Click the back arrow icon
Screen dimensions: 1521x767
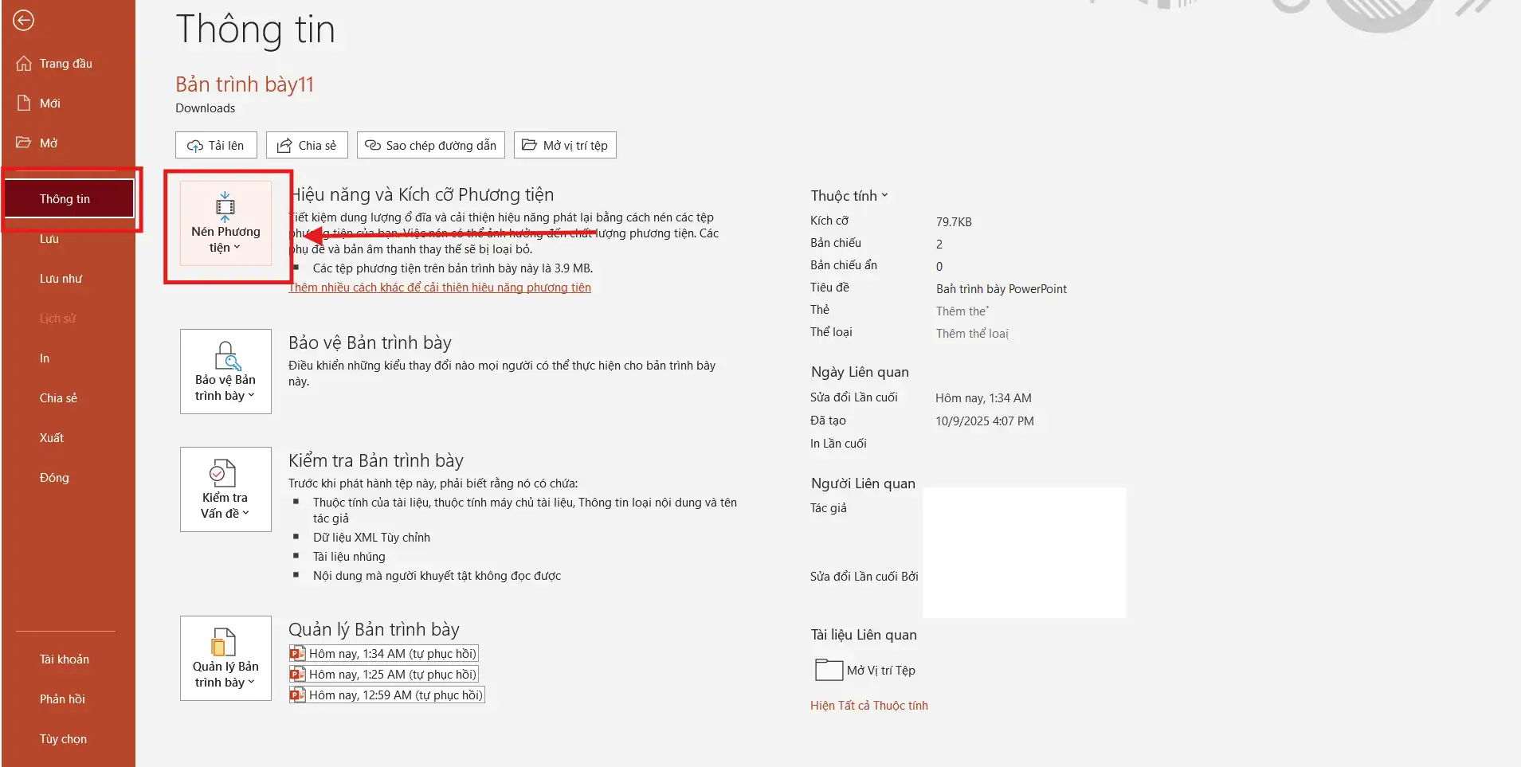pos(24,20)
